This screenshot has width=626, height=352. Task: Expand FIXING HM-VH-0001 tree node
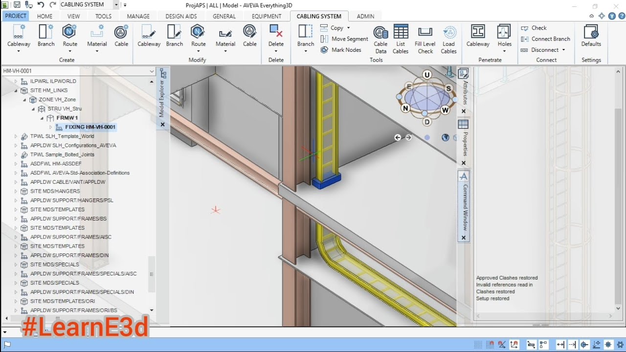click(x=50, y=127)
